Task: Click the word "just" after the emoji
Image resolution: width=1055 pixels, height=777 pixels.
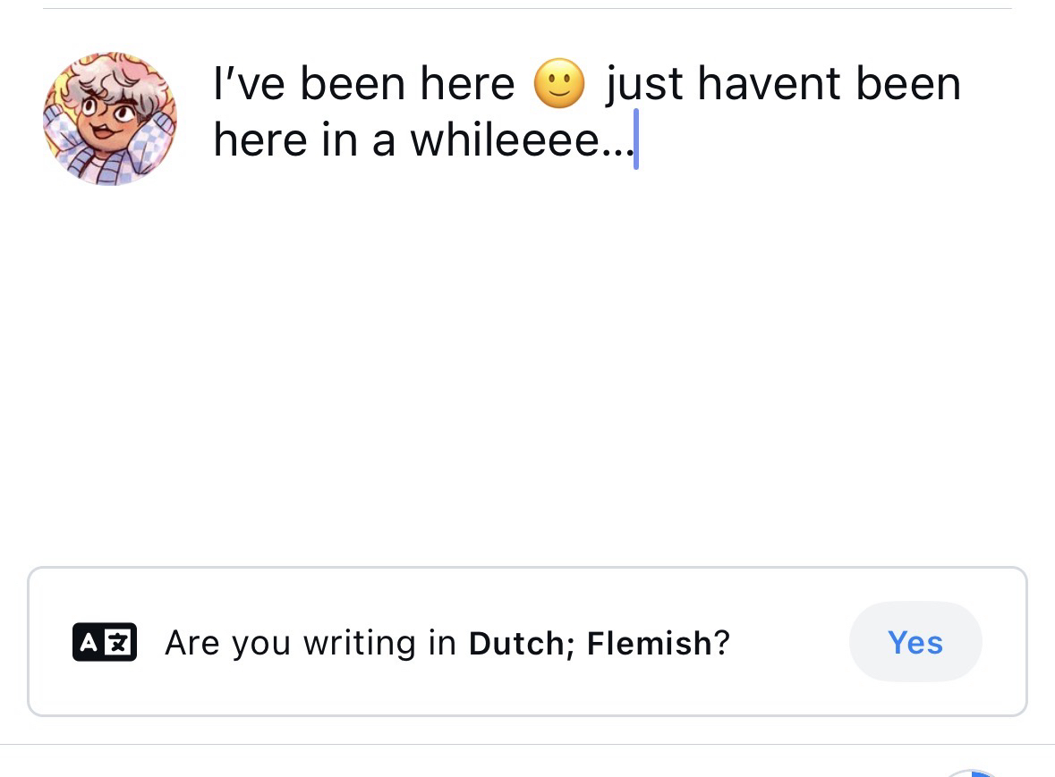Action: (x=644, y=85)
